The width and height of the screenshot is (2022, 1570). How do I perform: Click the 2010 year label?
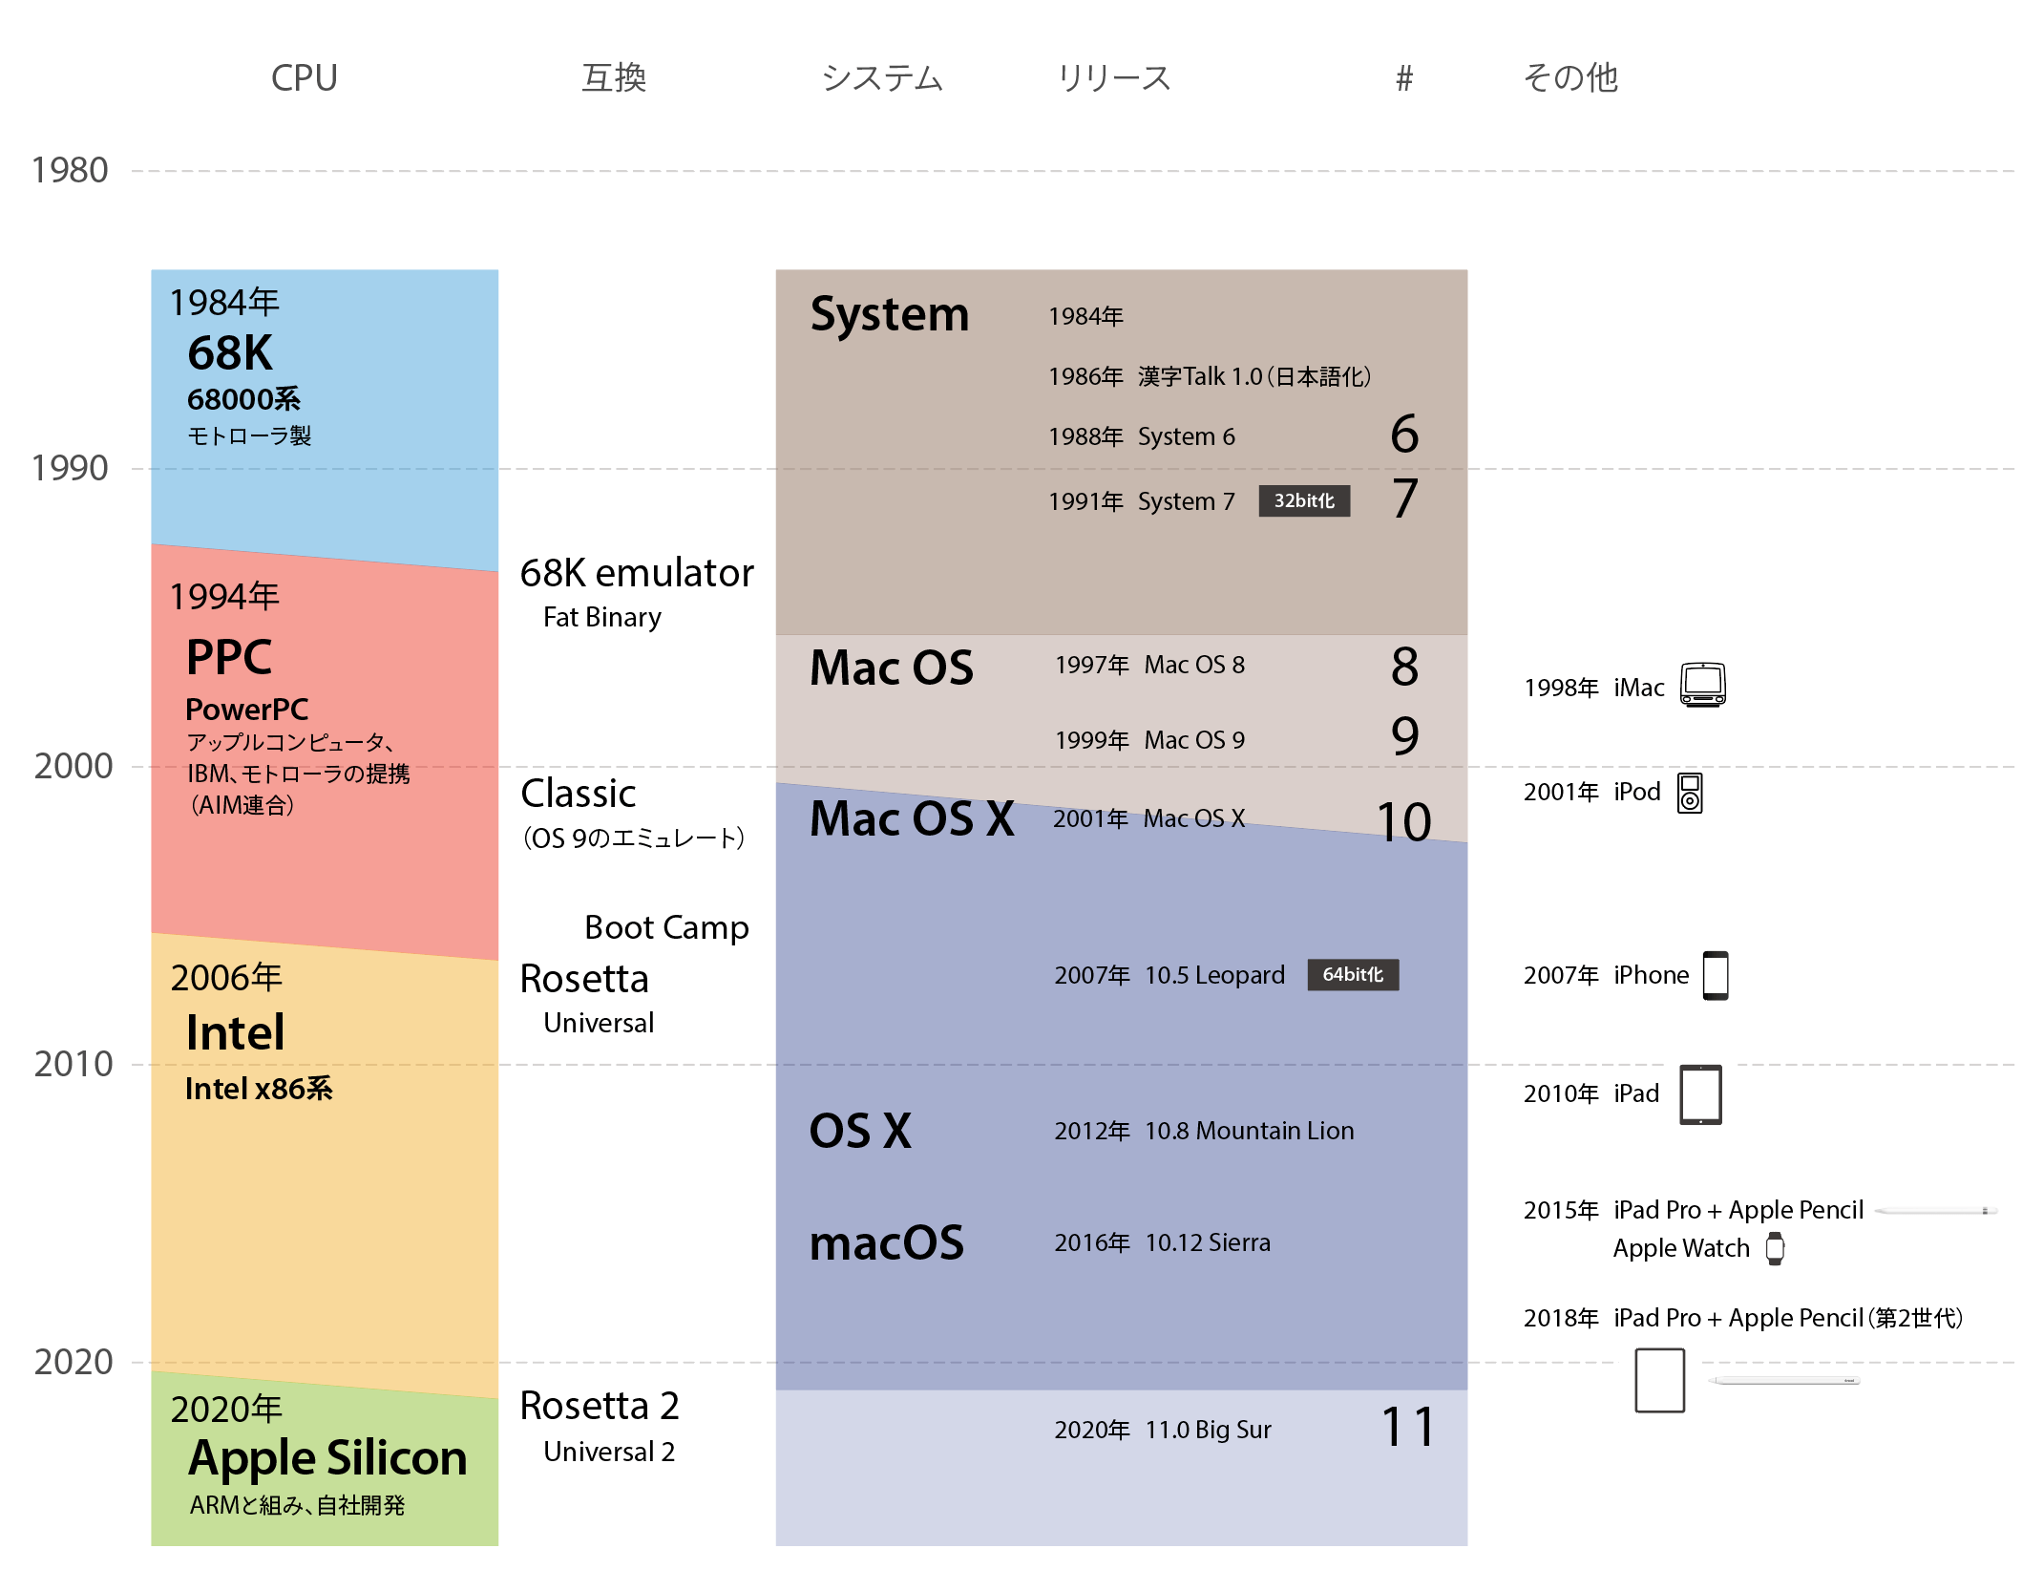[x=73, y=1065]
